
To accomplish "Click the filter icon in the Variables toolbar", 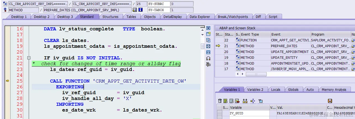I will pyautogui.click(x=260, y=101).
